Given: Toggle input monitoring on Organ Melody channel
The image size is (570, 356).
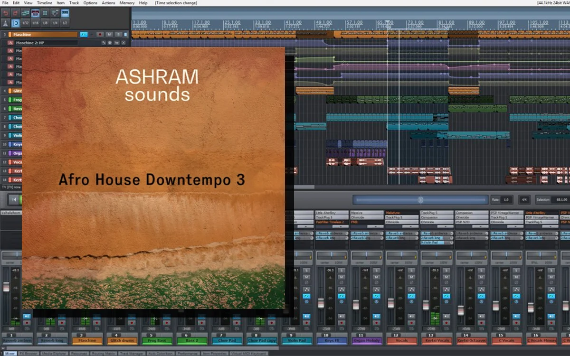Looking at the screenshot, I should [x=376, y=316].
